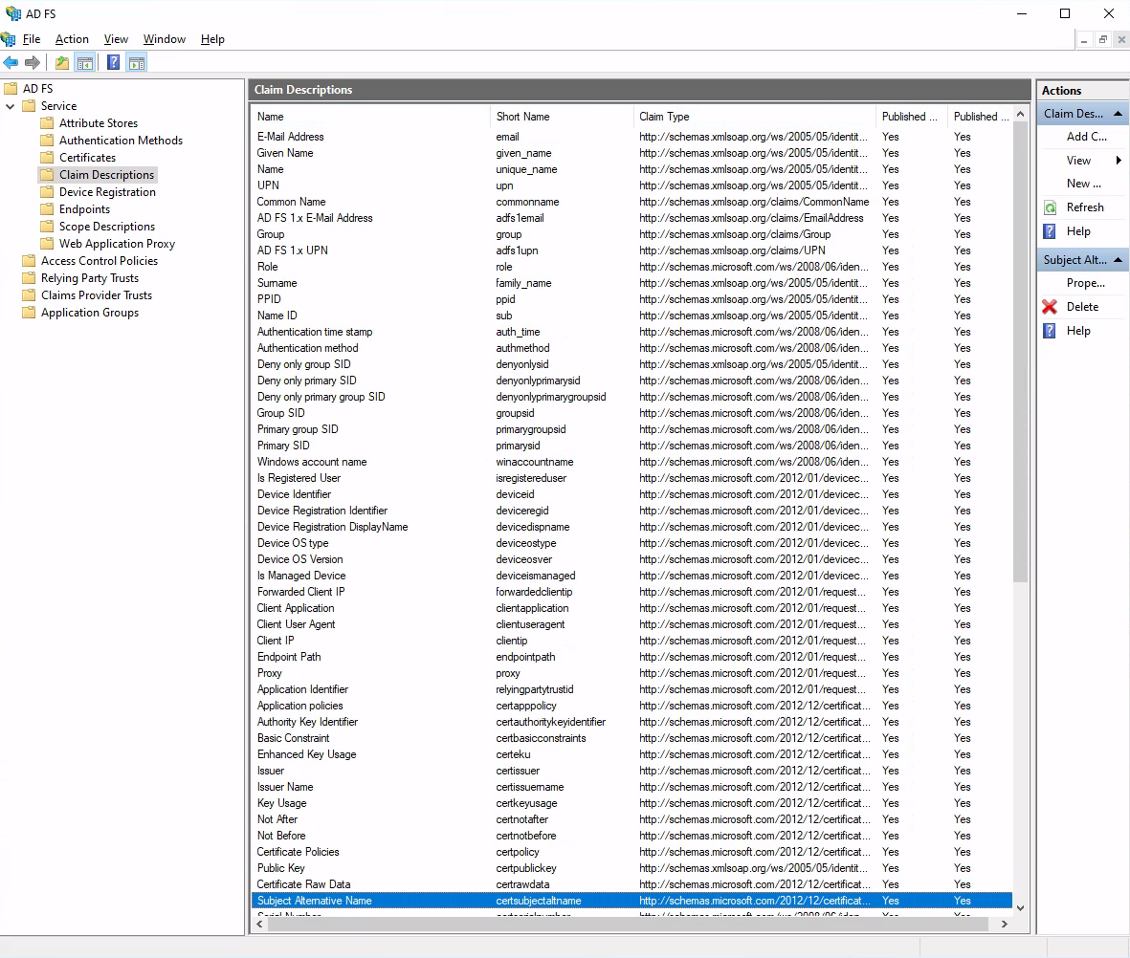Click the blue question mark toolbar icon
Screen dimensions: 1130x958
(113, 63)
